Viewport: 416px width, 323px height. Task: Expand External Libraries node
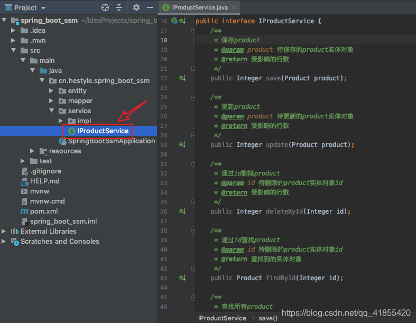[x=4, y=231]
